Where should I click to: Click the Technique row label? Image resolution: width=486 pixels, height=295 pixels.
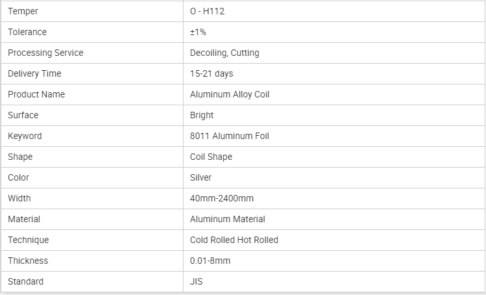pos(28,240)
